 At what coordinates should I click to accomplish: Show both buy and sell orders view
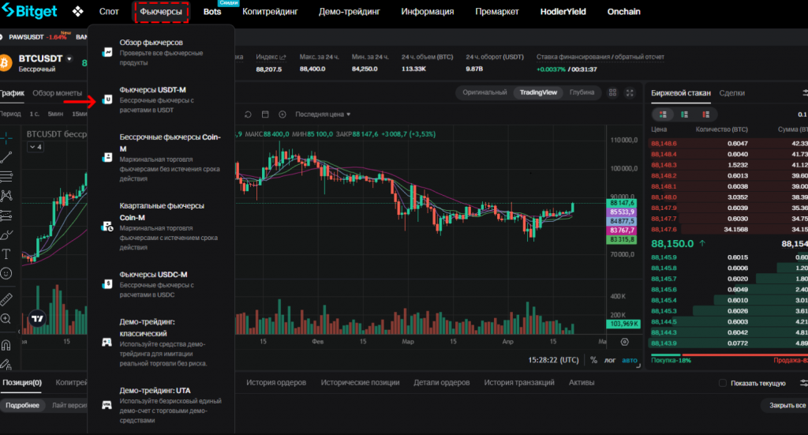click(x=663, y=114)
